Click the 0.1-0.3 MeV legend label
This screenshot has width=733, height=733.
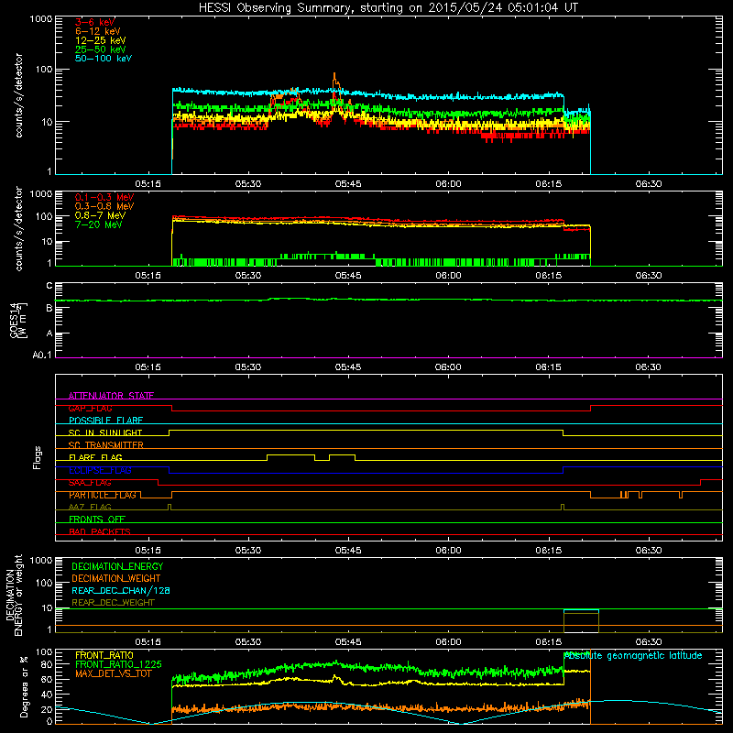[104, 197]
